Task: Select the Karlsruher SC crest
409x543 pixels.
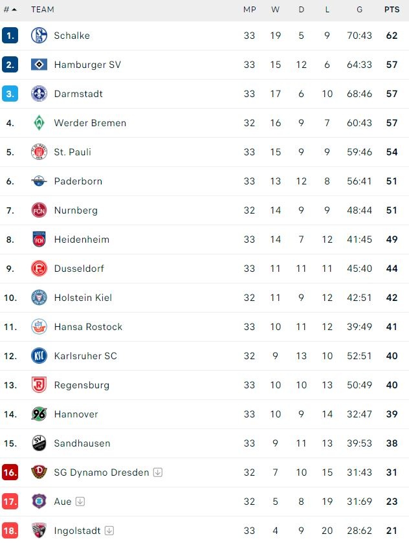Action: (x=39, y=356)
